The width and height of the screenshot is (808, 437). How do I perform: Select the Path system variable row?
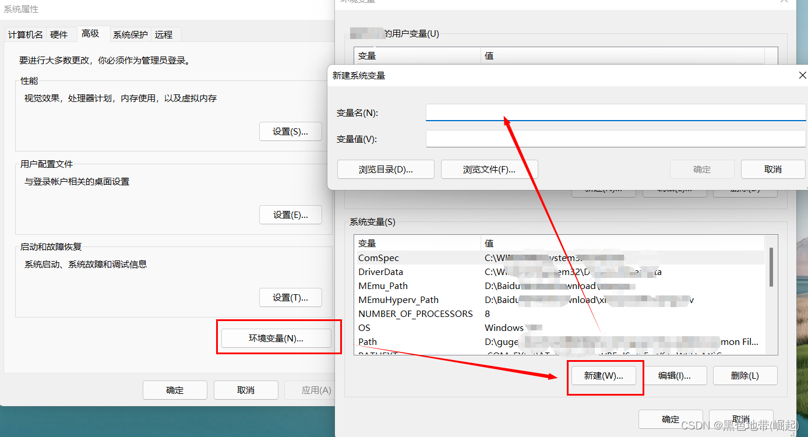[x=559, y=341]
